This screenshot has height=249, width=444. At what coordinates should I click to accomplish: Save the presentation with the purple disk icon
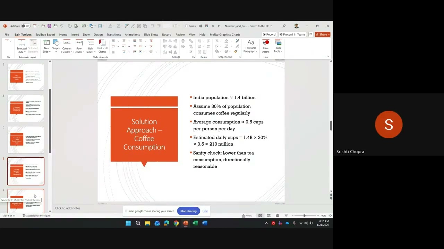49,26
